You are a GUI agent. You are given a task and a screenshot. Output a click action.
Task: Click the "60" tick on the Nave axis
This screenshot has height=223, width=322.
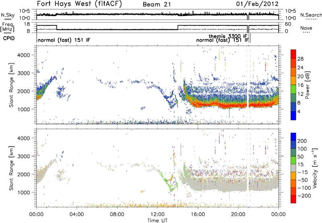[288, 24]
